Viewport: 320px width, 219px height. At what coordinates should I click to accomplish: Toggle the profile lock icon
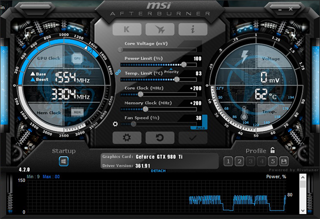pyautogui.click(x=272, y=150)
